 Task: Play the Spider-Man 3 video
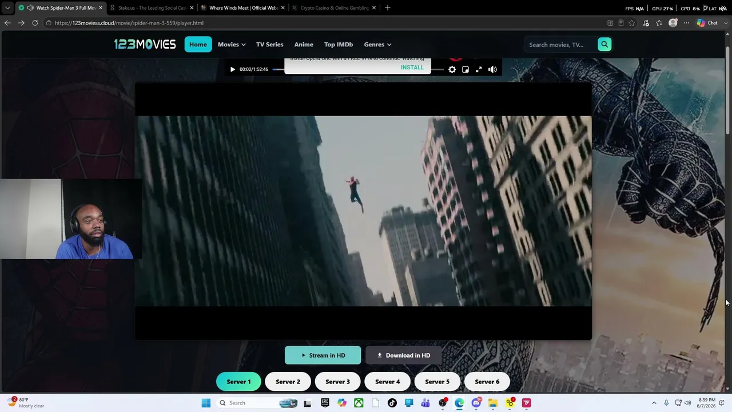tap(232, 69)
